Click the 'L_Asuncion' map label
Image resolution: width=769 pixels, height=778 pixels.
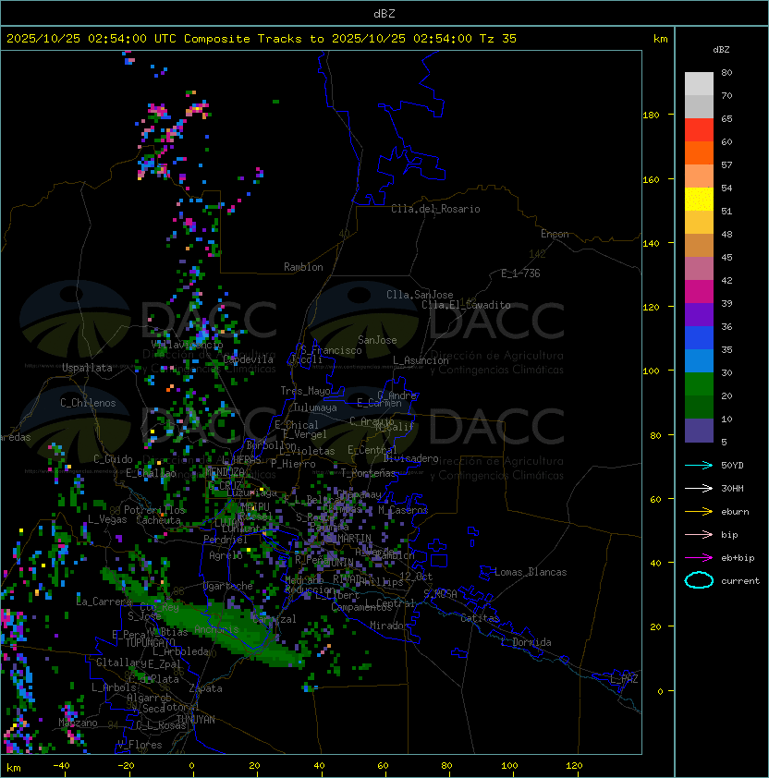[421, 360]
